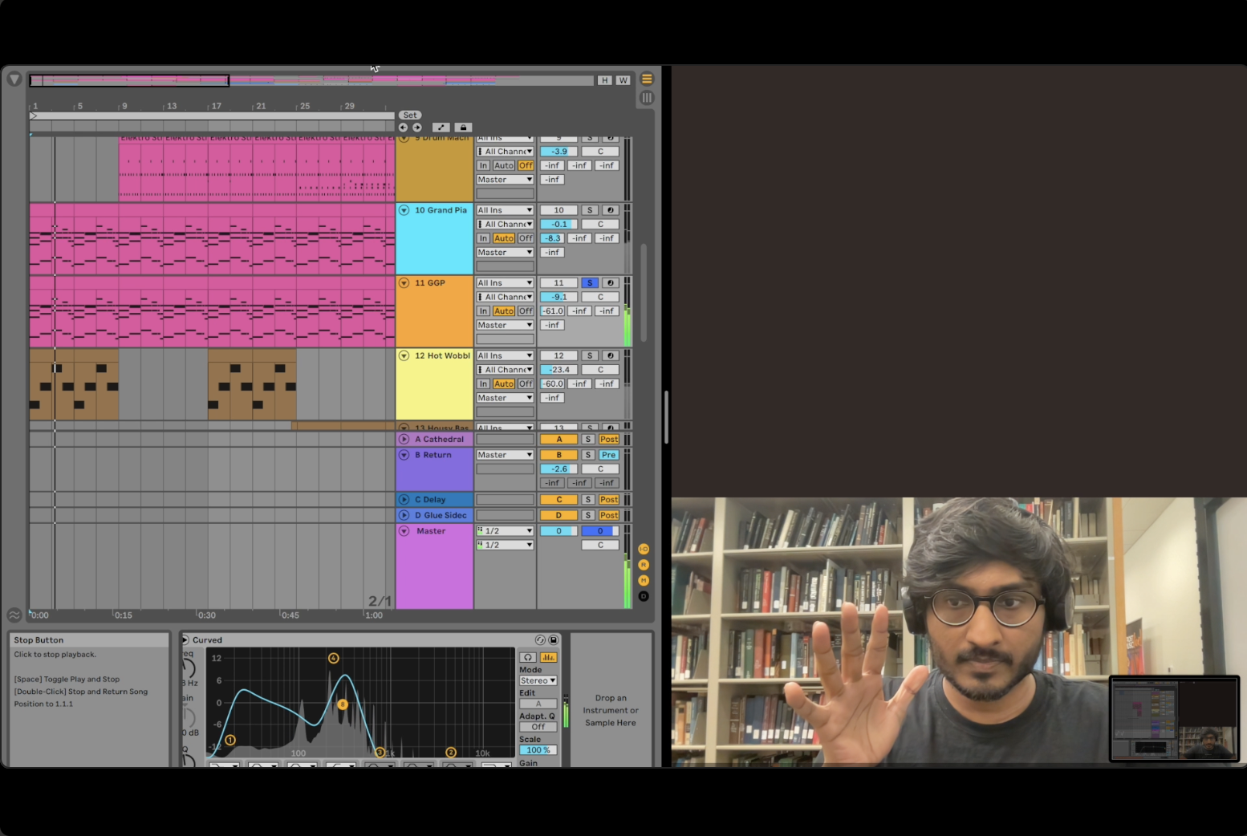This screenshot has width=1247, height=836.
Task: Open the Stereo mode dropdown in EQ
Action: pos(538,680)
